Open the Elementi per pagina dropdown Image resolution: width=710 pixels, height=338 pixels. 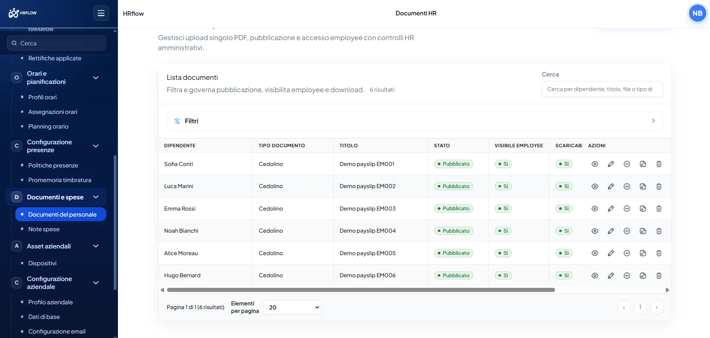292,307
